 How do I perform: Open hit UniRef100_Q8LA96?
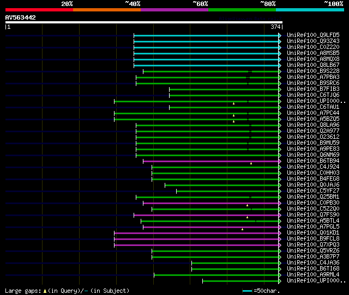[313, 125]
